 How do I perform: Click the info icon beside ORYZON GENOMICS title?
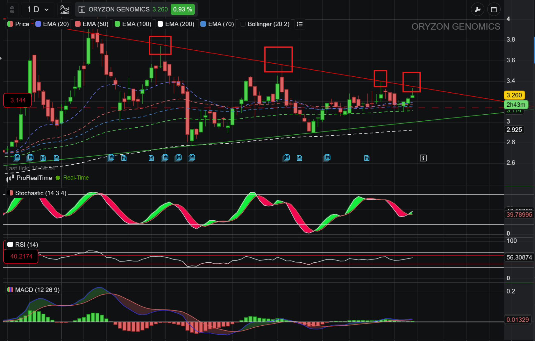click(82, 10)
